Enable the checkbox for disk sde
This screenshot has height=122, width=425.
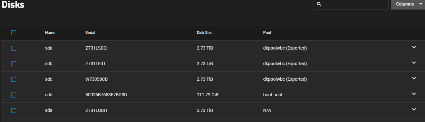(14, 111)
